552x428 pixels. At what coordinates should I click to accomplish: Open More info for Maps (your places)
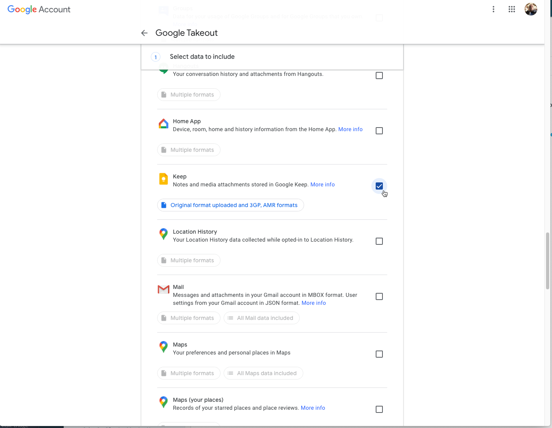click(x=313, y=408)
